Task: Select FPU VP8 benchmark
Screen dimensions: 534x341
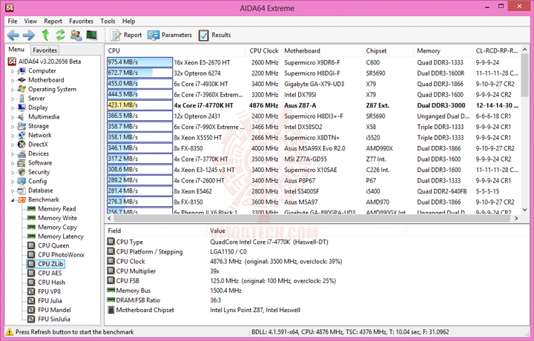Action: (49, 291)
